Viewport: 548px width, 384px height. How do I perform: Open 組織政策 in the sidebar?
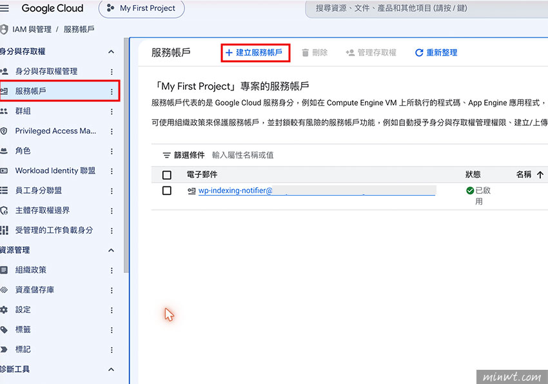[31, 270]
